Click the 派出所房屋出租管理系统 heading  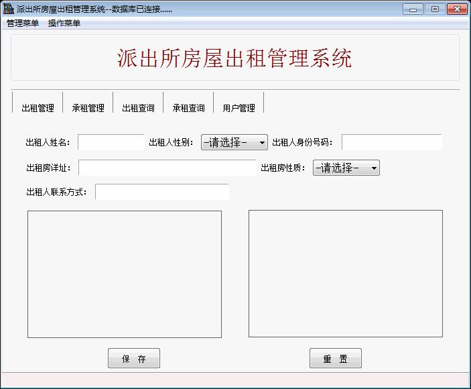pos(234,58)
